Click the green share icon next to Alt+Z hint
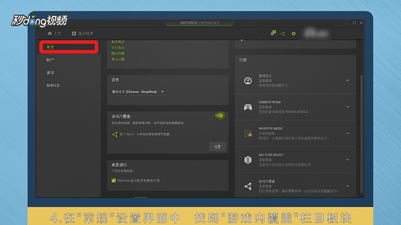Image resolution: width=401 pixels, height=225 pixels. (x=115, y=134)
